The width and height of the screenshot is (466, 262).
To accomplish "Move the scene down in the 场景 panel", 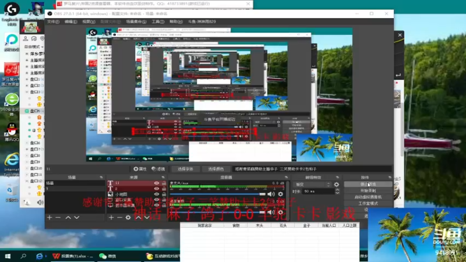I will coord(77,217).
